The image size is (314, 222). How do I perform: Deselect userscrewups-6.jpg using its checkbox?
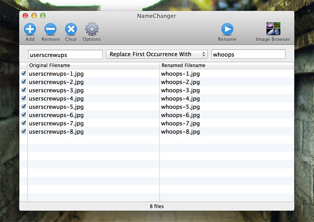[x=24, y=115]
